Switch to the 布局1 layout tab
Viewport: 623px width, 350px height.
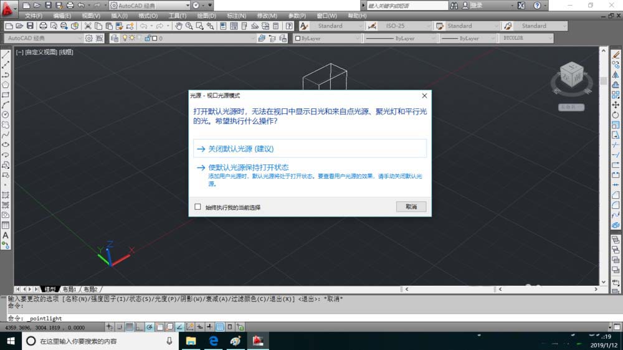pos(69,289)
